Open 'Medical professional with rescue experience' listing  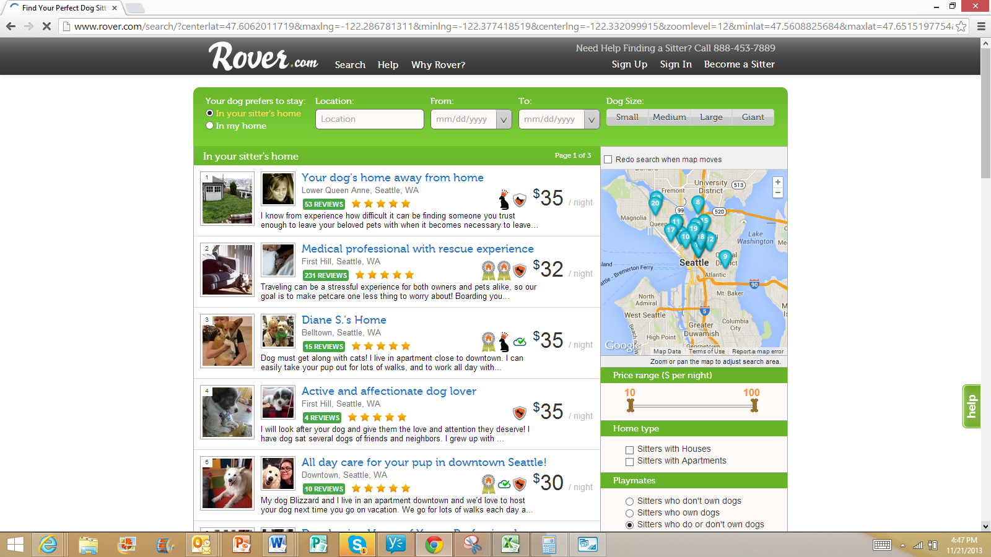click(417, 249)
